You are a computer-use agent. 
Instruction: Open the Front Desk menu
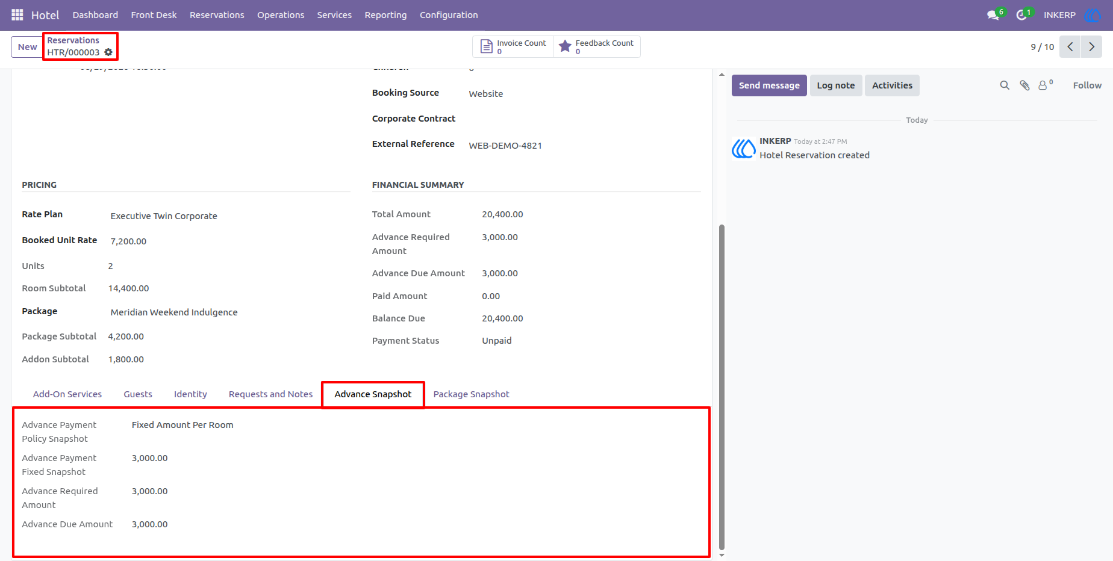click(154, 15)
